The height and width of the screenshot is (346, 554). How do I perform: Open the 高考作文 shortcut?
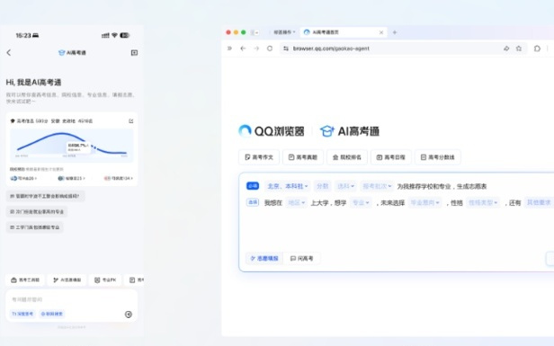pos(259,157)
